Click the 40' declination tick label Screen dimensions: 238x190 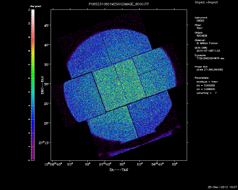[x=46, y=45]
